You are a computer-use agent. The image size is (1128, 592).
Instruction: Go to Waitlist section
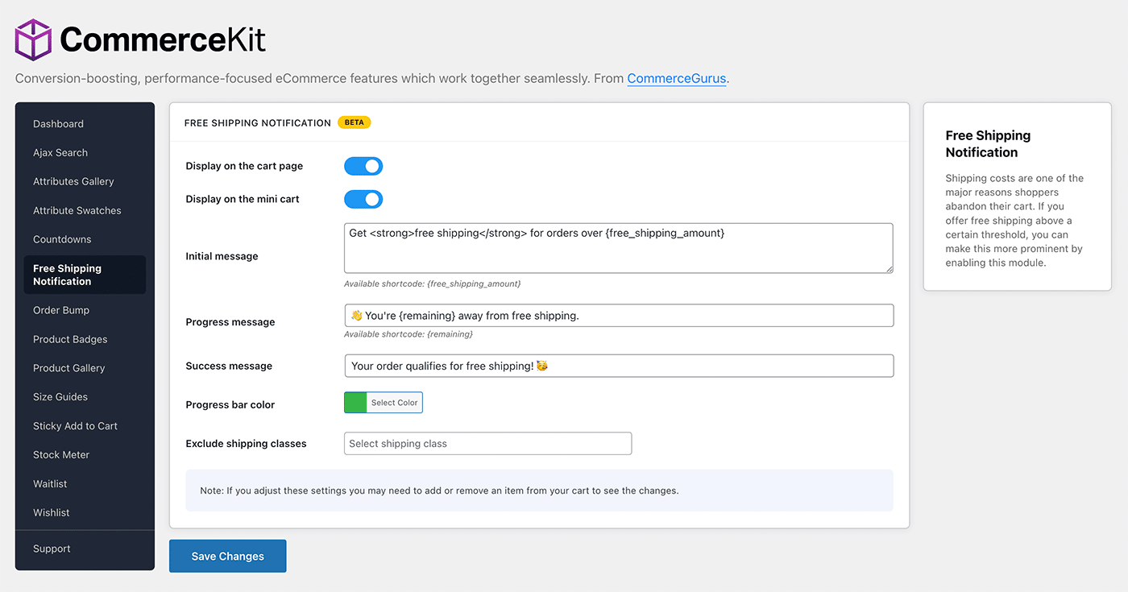(x=50, y=485)
